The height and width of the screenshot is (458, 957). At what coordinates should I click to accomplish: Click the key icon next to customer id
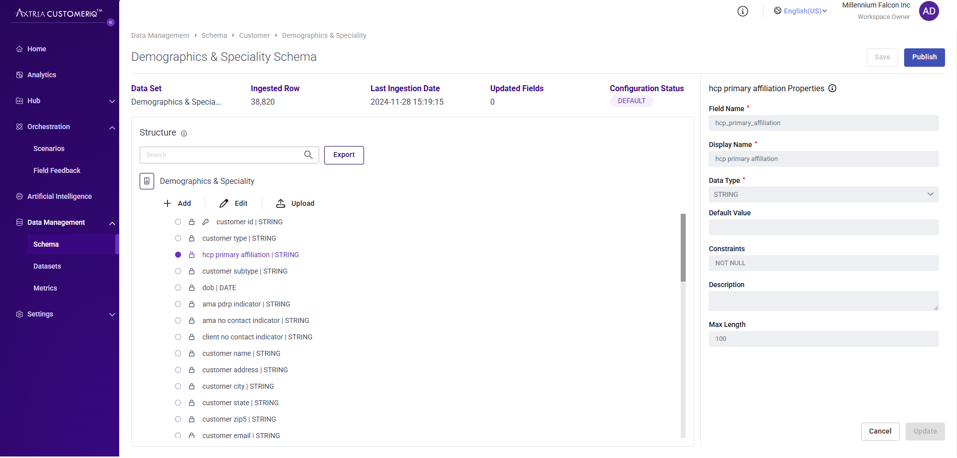click(x=205, y=222)
